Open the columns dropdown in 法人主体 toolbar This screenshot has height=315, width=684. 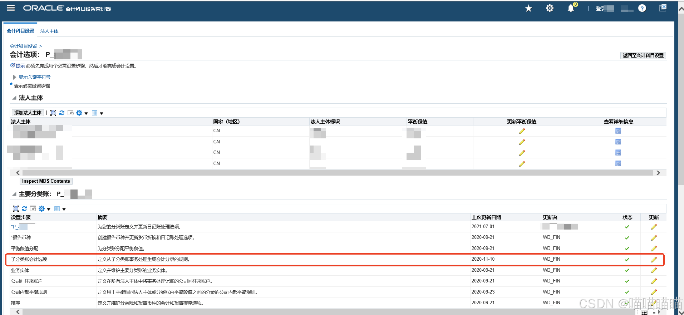tap(98, 113)
